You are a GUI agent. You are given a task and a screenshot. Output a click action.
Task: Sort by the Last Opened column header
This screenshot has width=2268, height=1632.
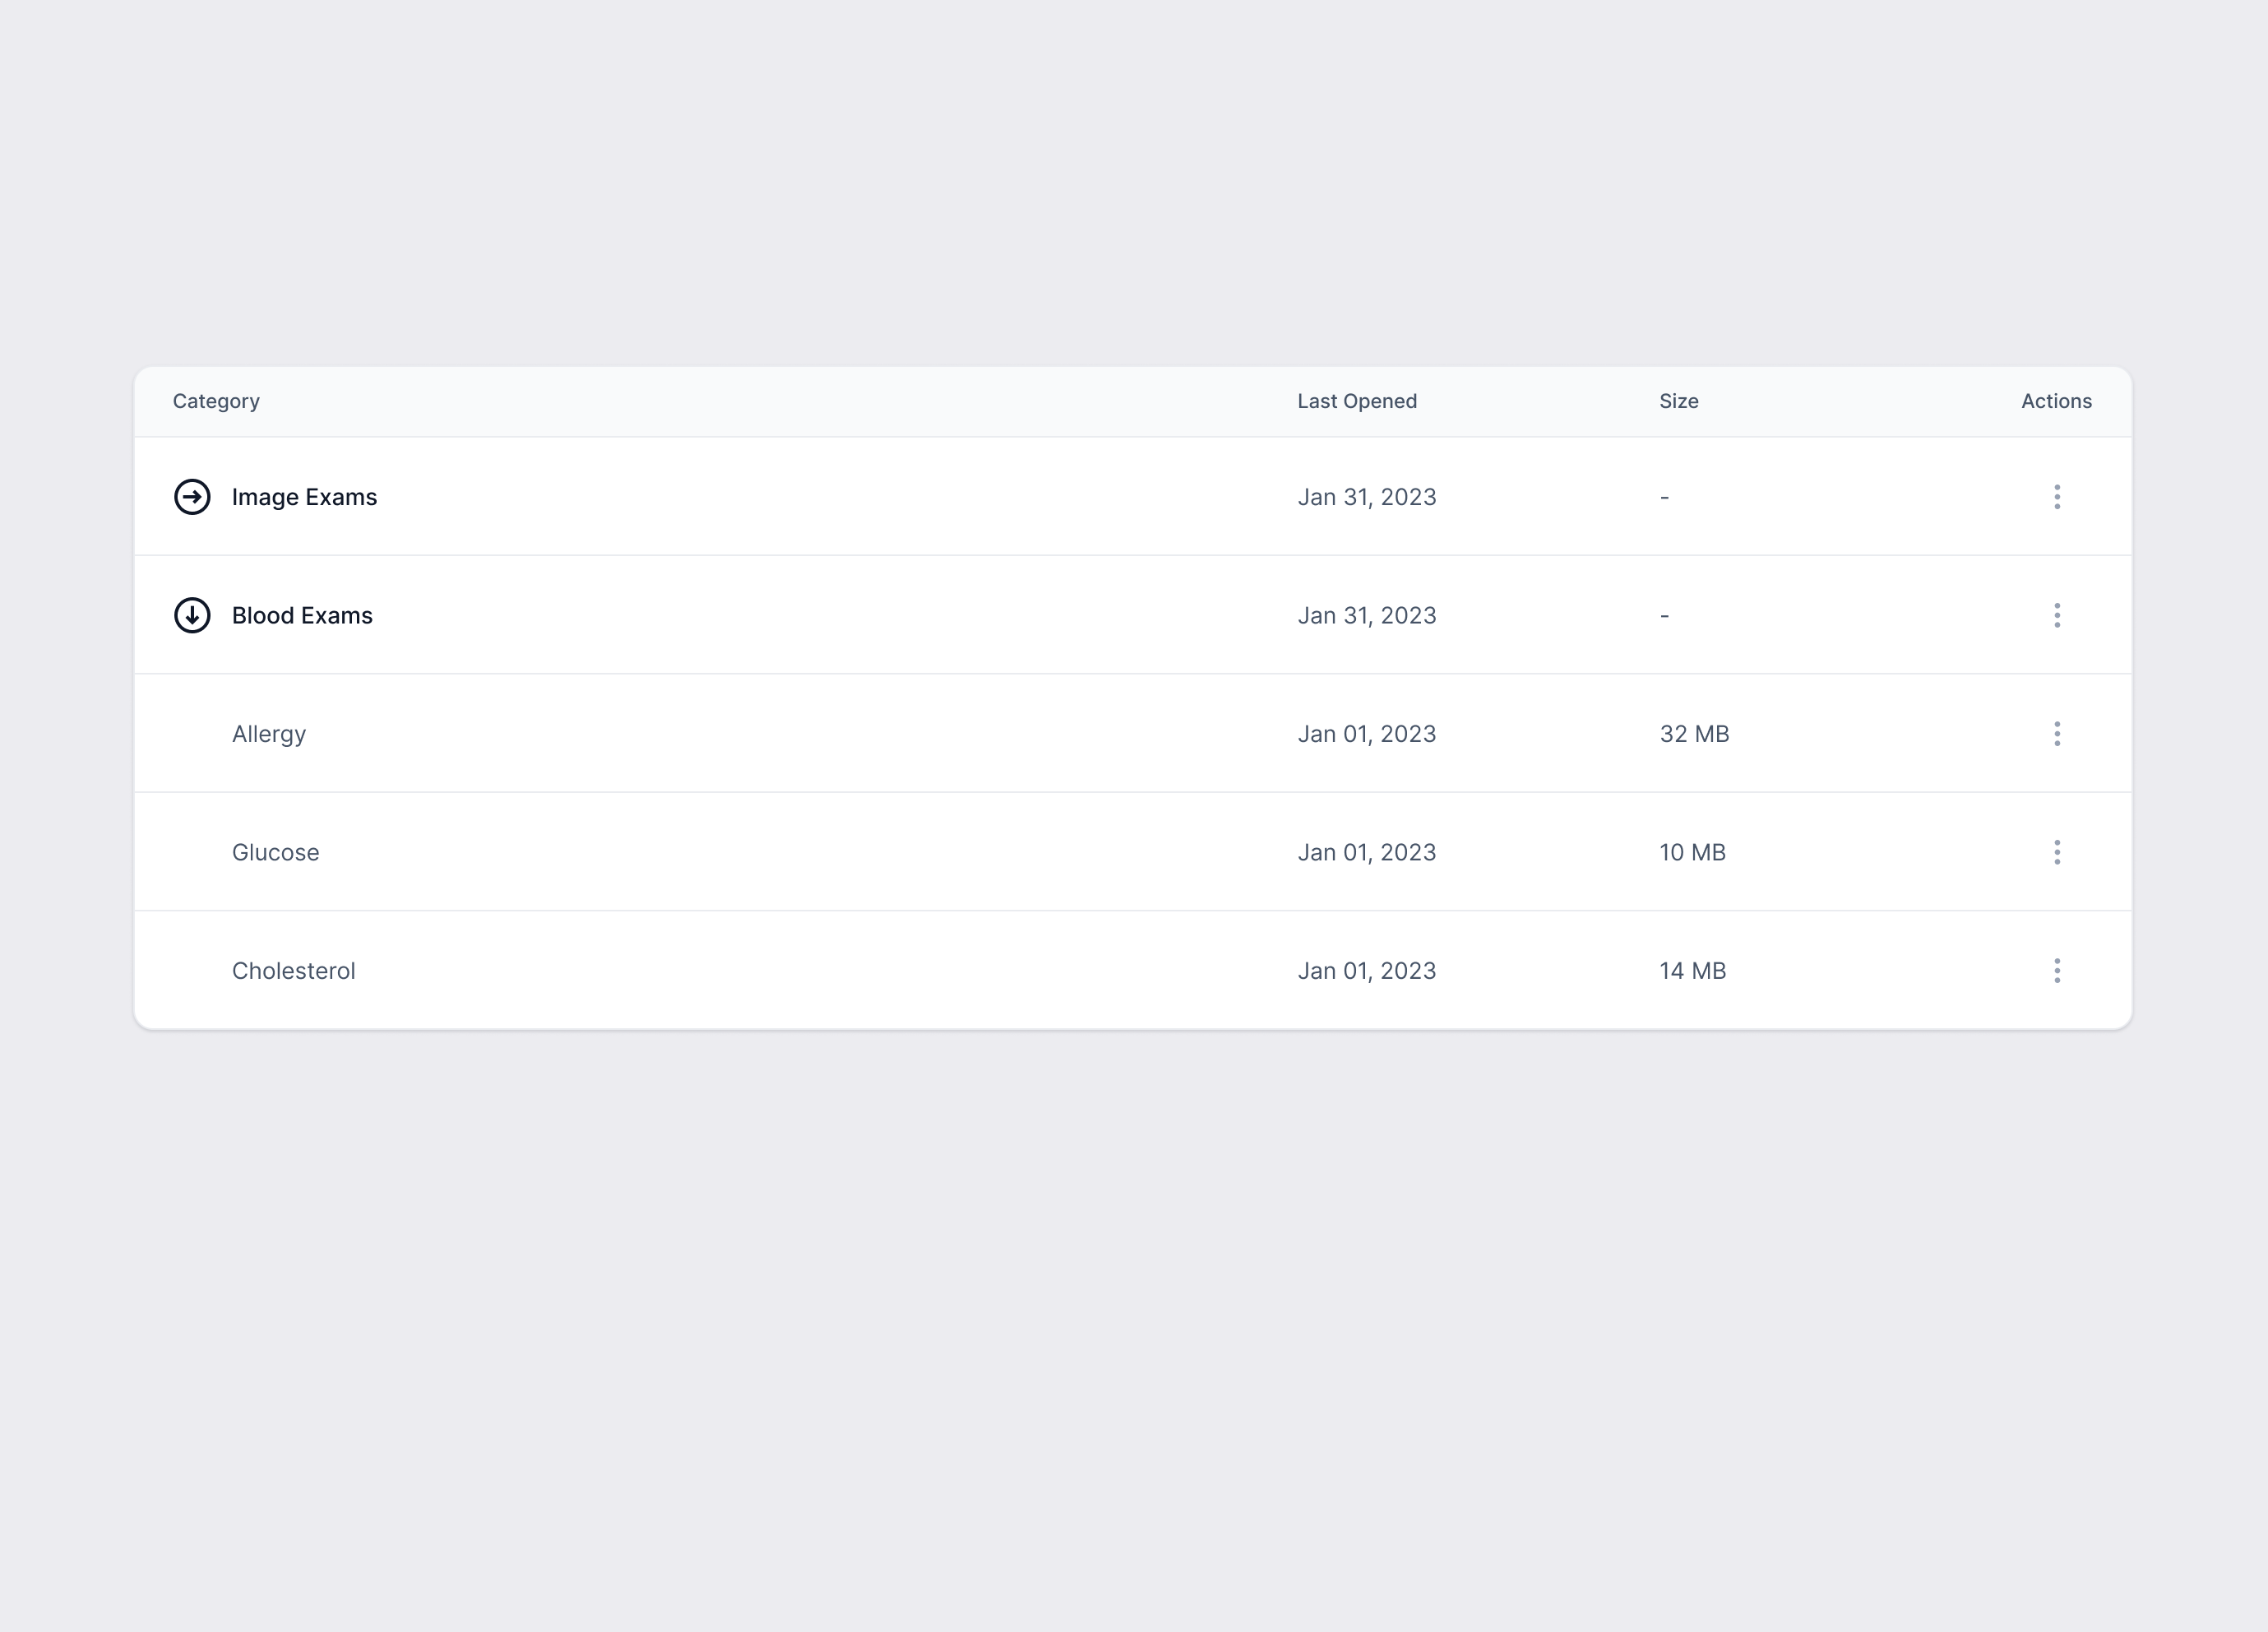click(x=1357, y=401)
